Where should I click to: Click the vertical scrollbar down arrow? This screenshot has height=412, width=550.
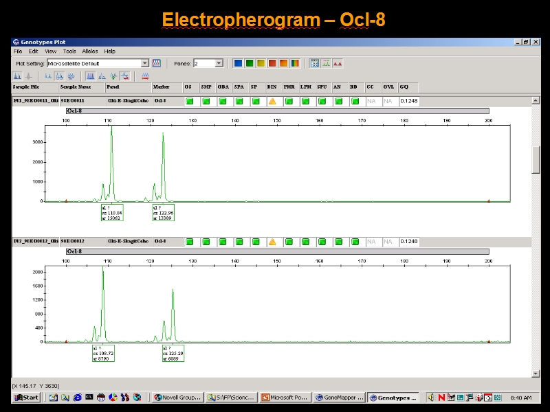(536, 374)
